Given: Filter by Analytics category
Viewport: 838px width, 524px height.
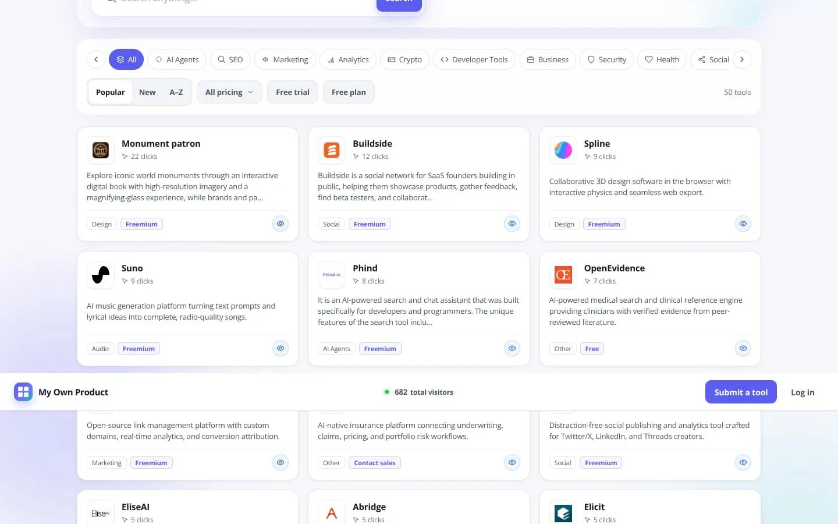Looking at the screenshot, I should [x=348, y=59].
